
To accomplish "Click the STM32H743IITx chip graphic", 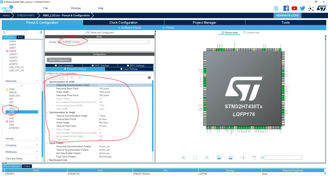I will click(244, 89).
